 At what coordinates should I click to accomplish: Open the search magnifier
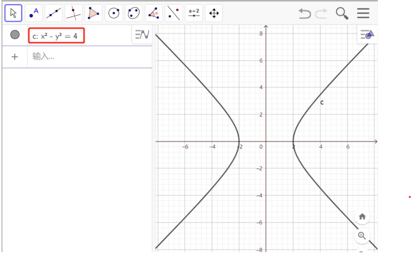[x=342, y=14]
